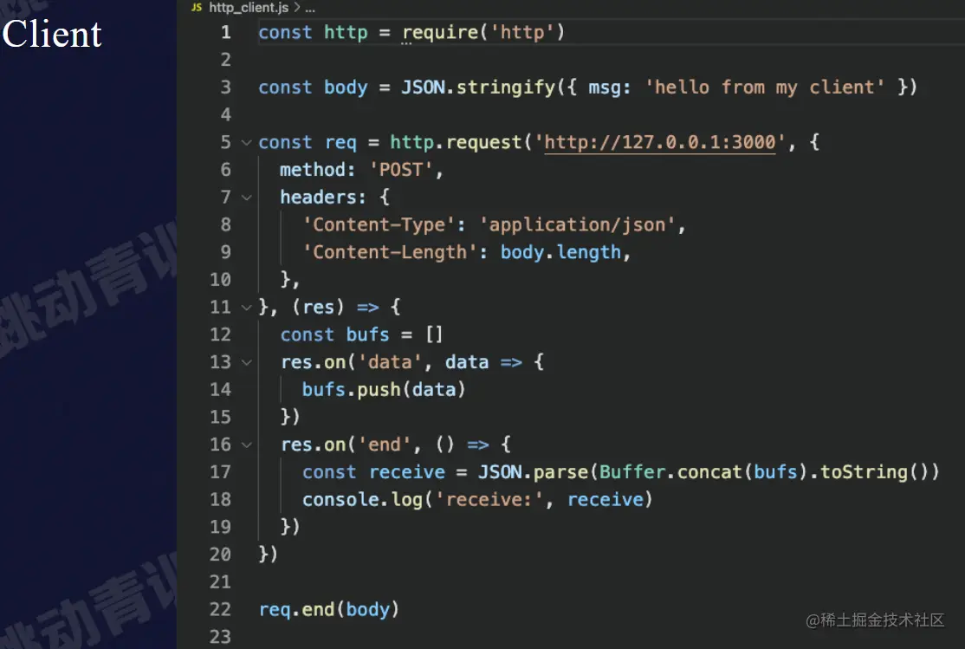The height and width of the screenshot is (649, 965).
Task: Collapse res.on end fold arrow line 16
Action: (246, 445)
